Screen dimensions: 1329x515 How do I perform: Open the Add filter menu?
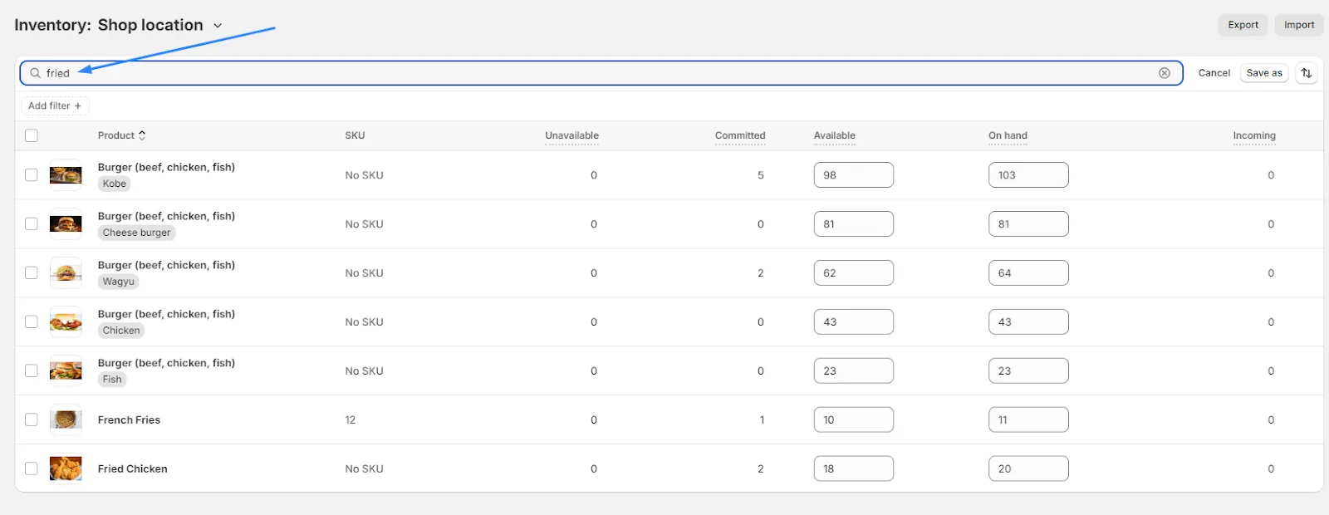point(55,105)
